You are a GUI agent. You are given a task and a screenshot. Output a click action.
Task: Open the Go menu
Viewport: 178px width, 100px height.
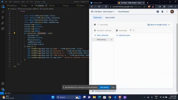tap(27, 2)
